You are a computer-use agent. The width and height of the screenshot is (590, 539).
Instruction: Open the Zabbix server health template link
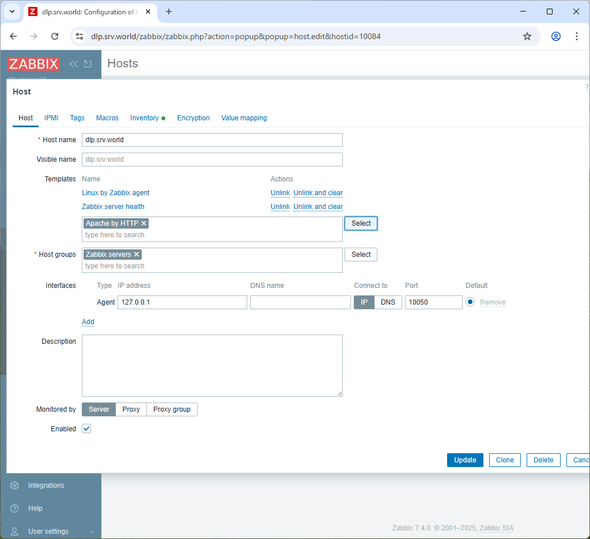113,207
